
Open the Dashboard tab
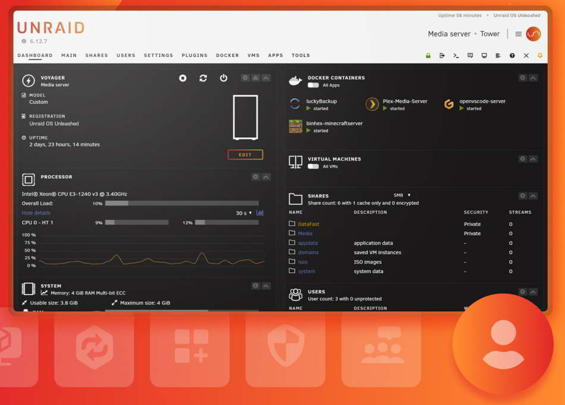35,55
